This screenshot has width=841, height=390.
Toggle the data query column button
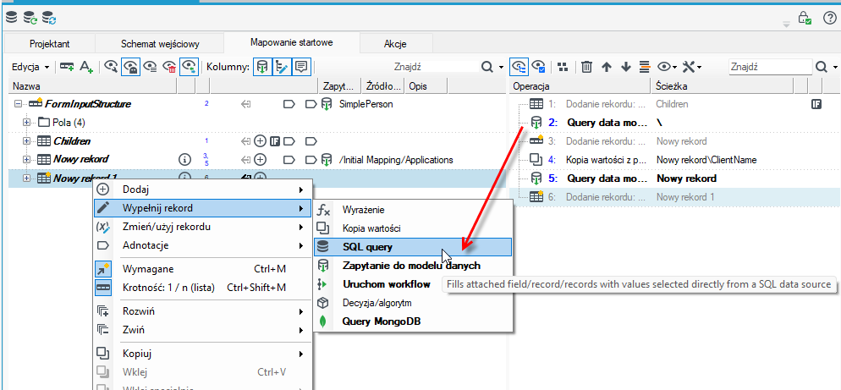coord(261,67)
